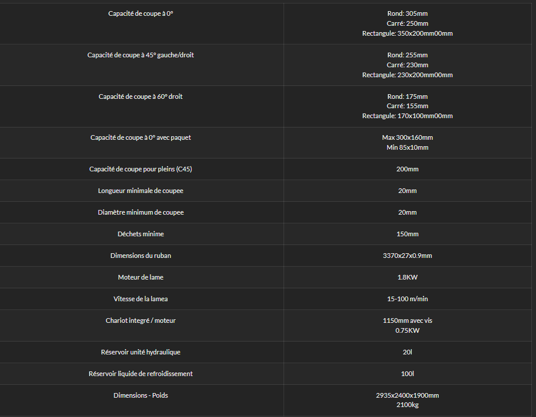Select the 'Carré: 155mm' value
The width and height of the screenshot is (536, 417).
pos(407,106)
